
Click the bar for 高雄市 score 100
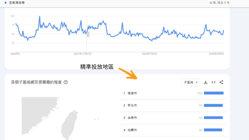tap(214, 93)
